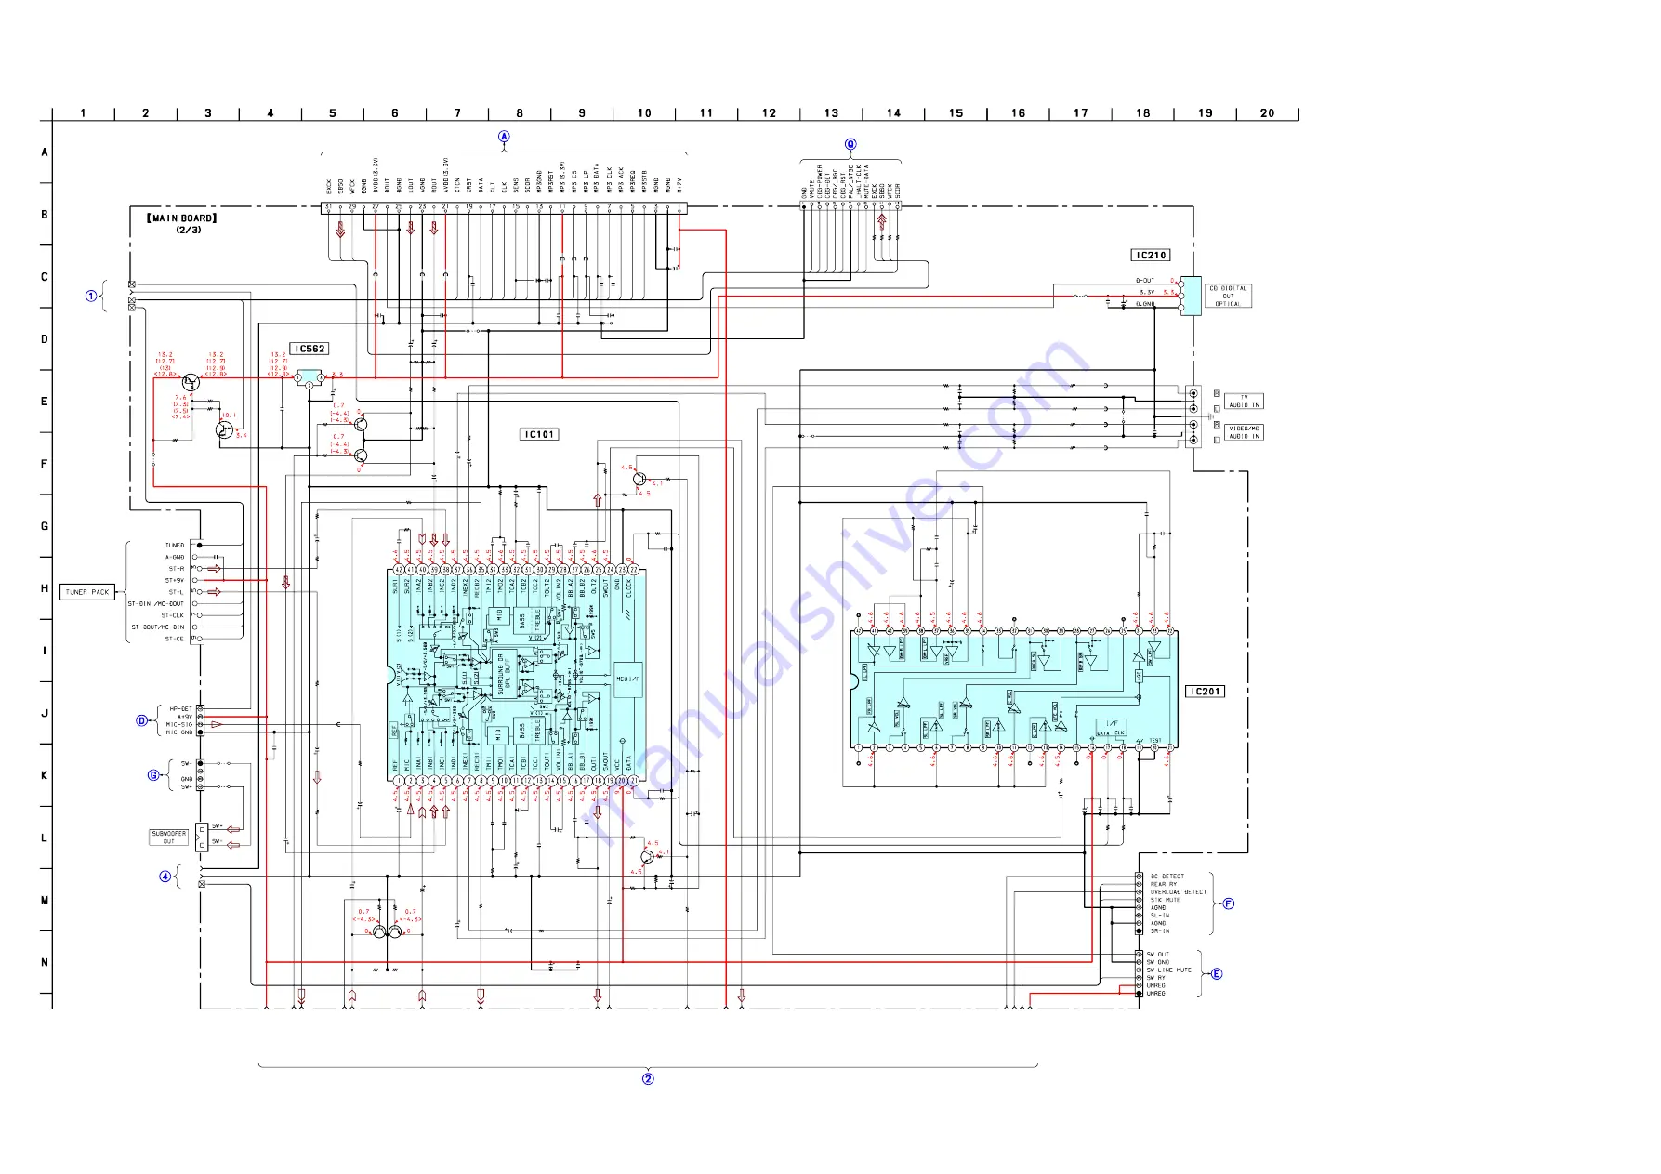This screenshot has width=1661, height=1174.
Task: Click the ST+9V signal label
Action: click(175, 580)
